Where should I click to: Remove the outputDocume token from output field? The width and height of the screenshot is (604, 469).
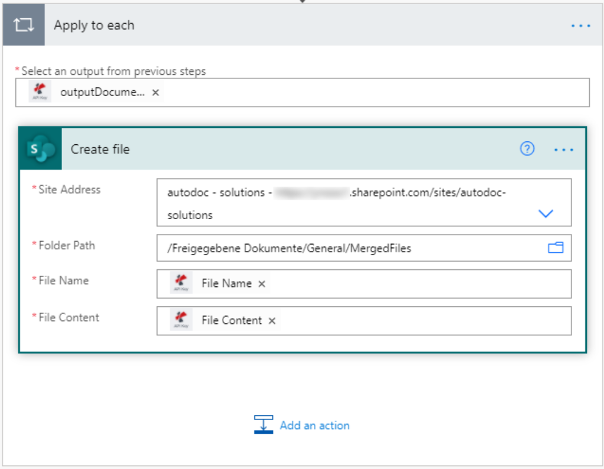[x=156, y=93]
